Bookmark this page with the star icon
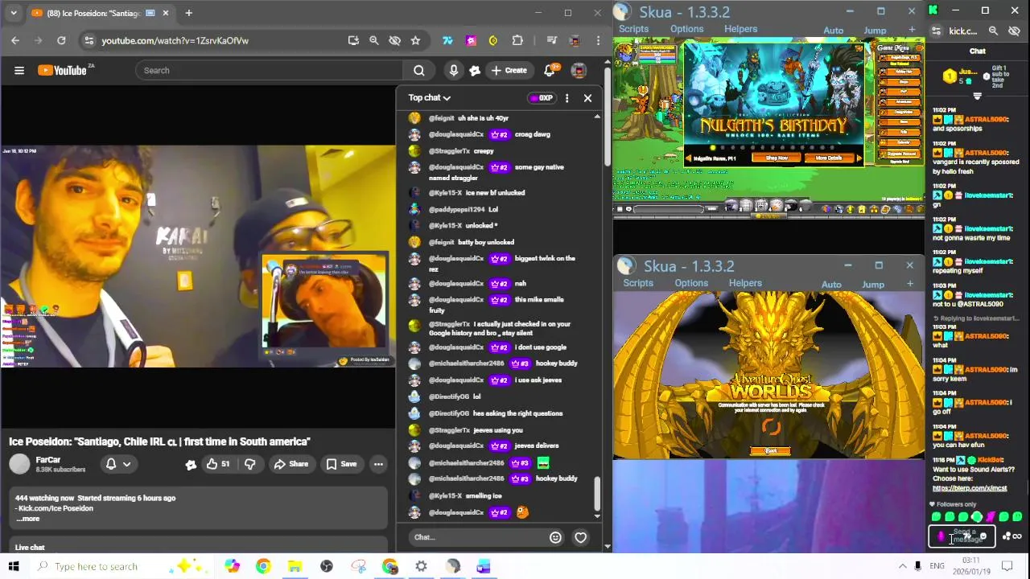 tap(415, 40)
